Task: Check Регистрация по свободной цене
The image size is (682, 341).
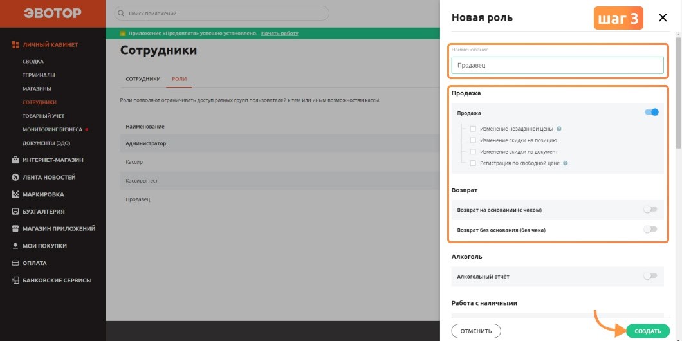Action: tap(473, 163)
